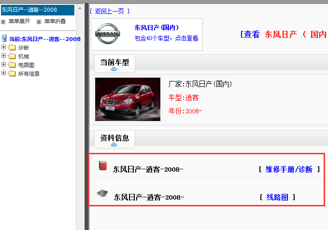
Task: Click 菜单折叠 to collapse the menu
Action: click(x=55, y=21)
